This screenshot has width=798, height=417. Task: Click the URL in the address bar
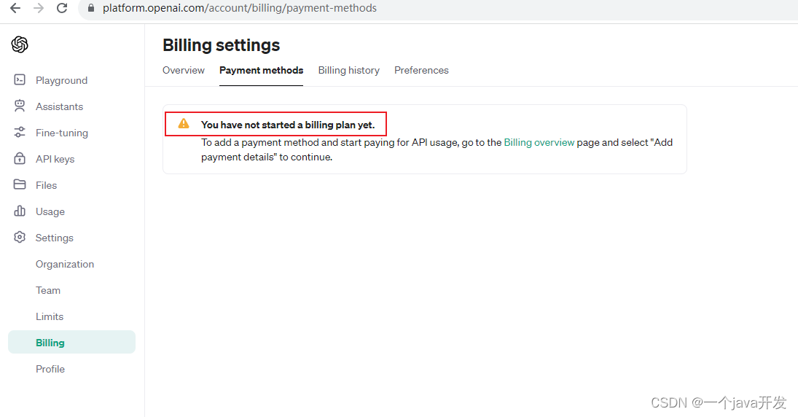[x=240, y=8]
